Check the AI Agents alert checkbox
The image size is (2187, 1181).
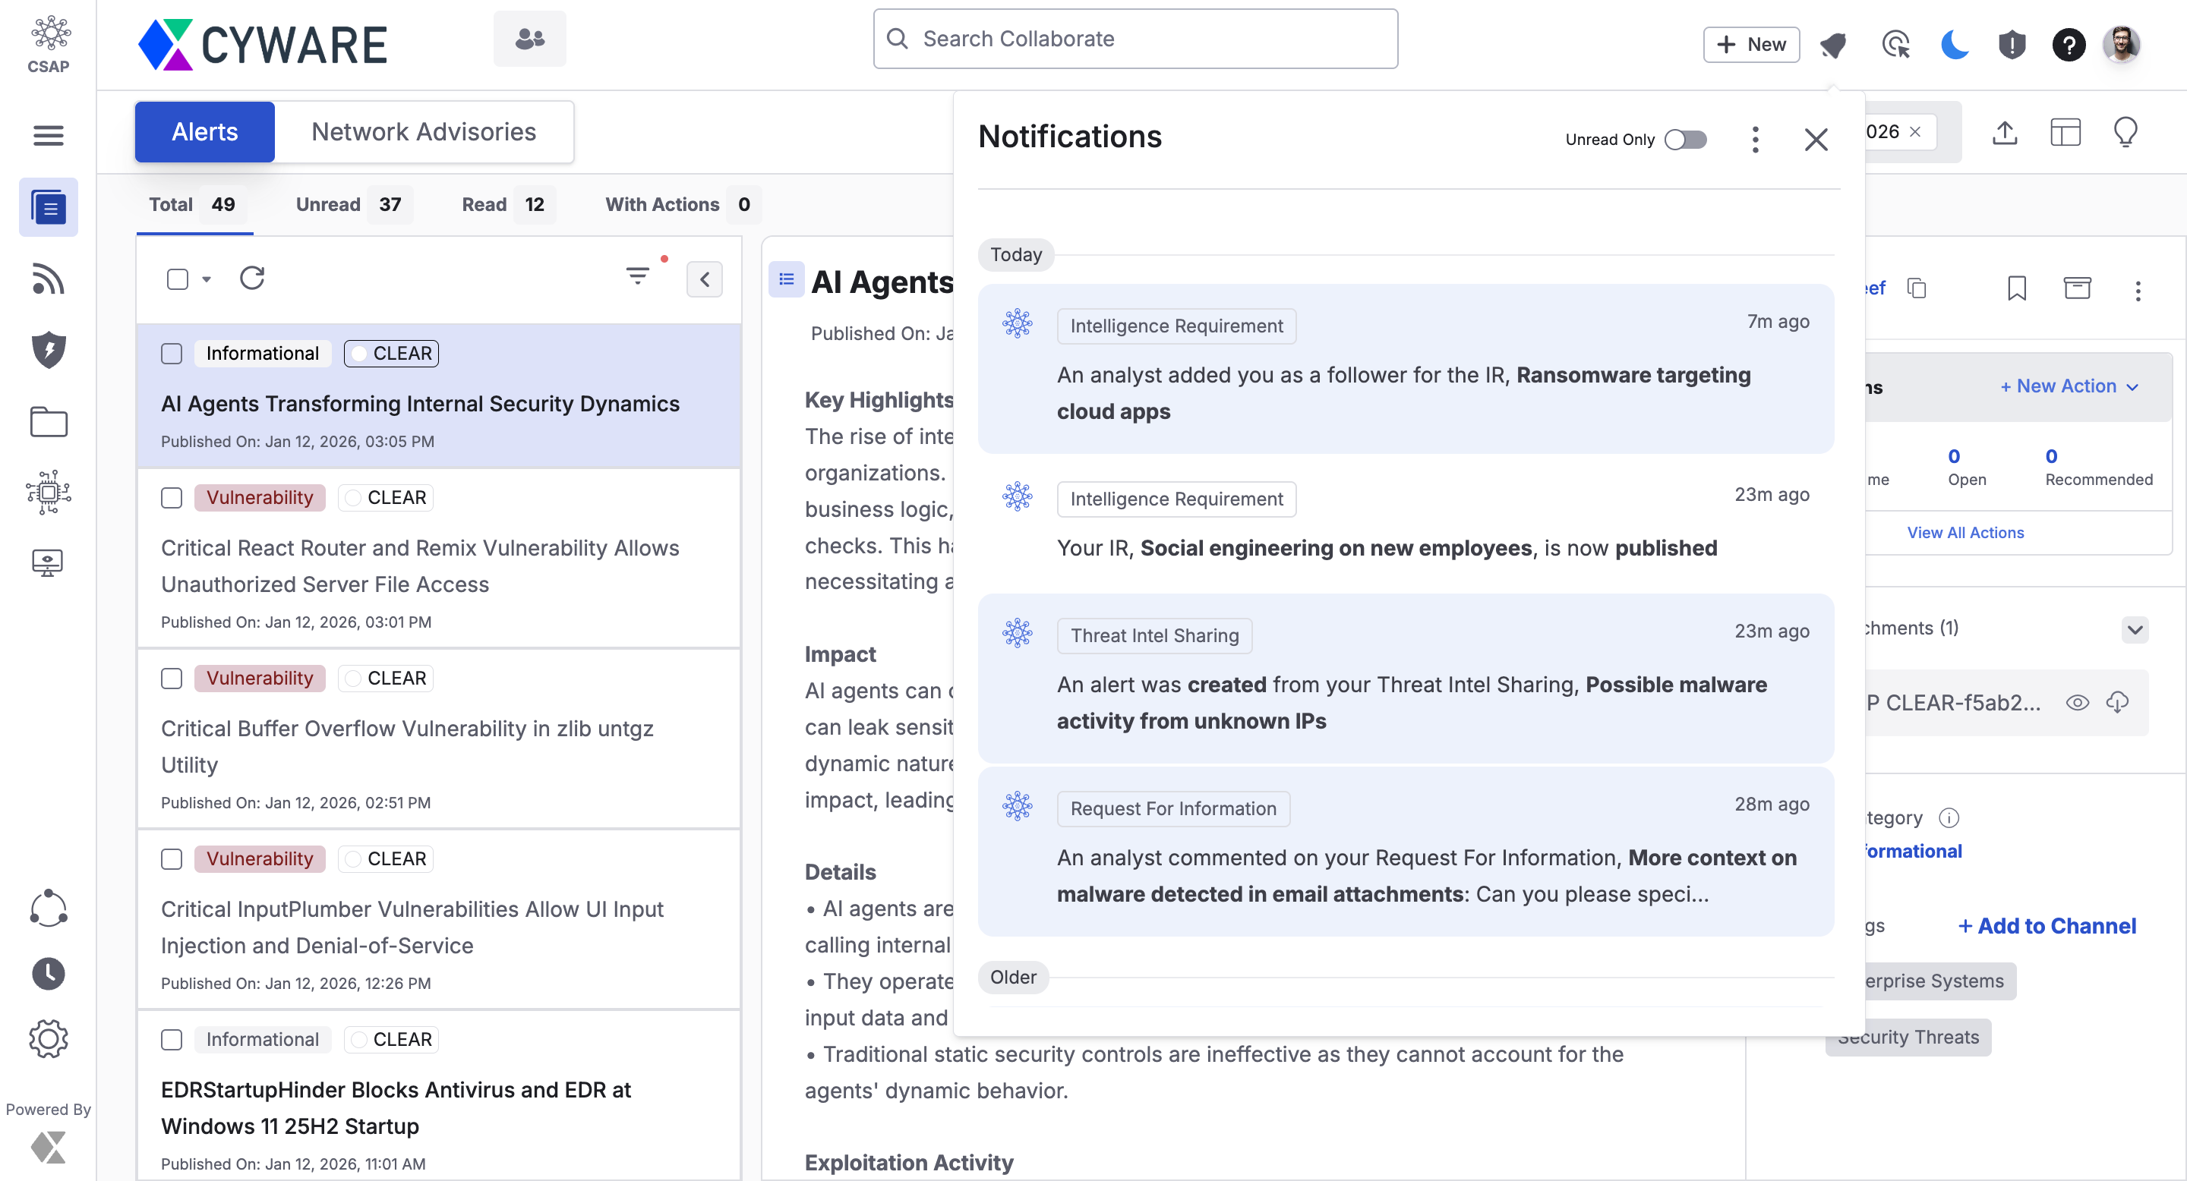point(172,353)
